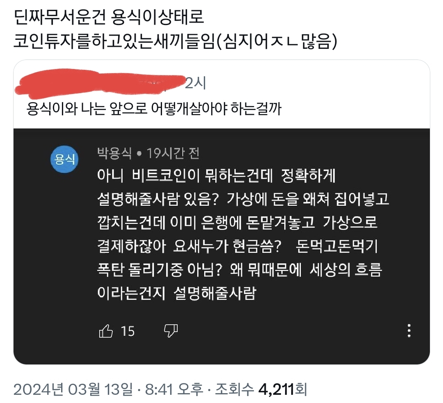Open the embedded dark comment screenshot image
Viewport: 443px width, 403px height.
pos(221,246)
